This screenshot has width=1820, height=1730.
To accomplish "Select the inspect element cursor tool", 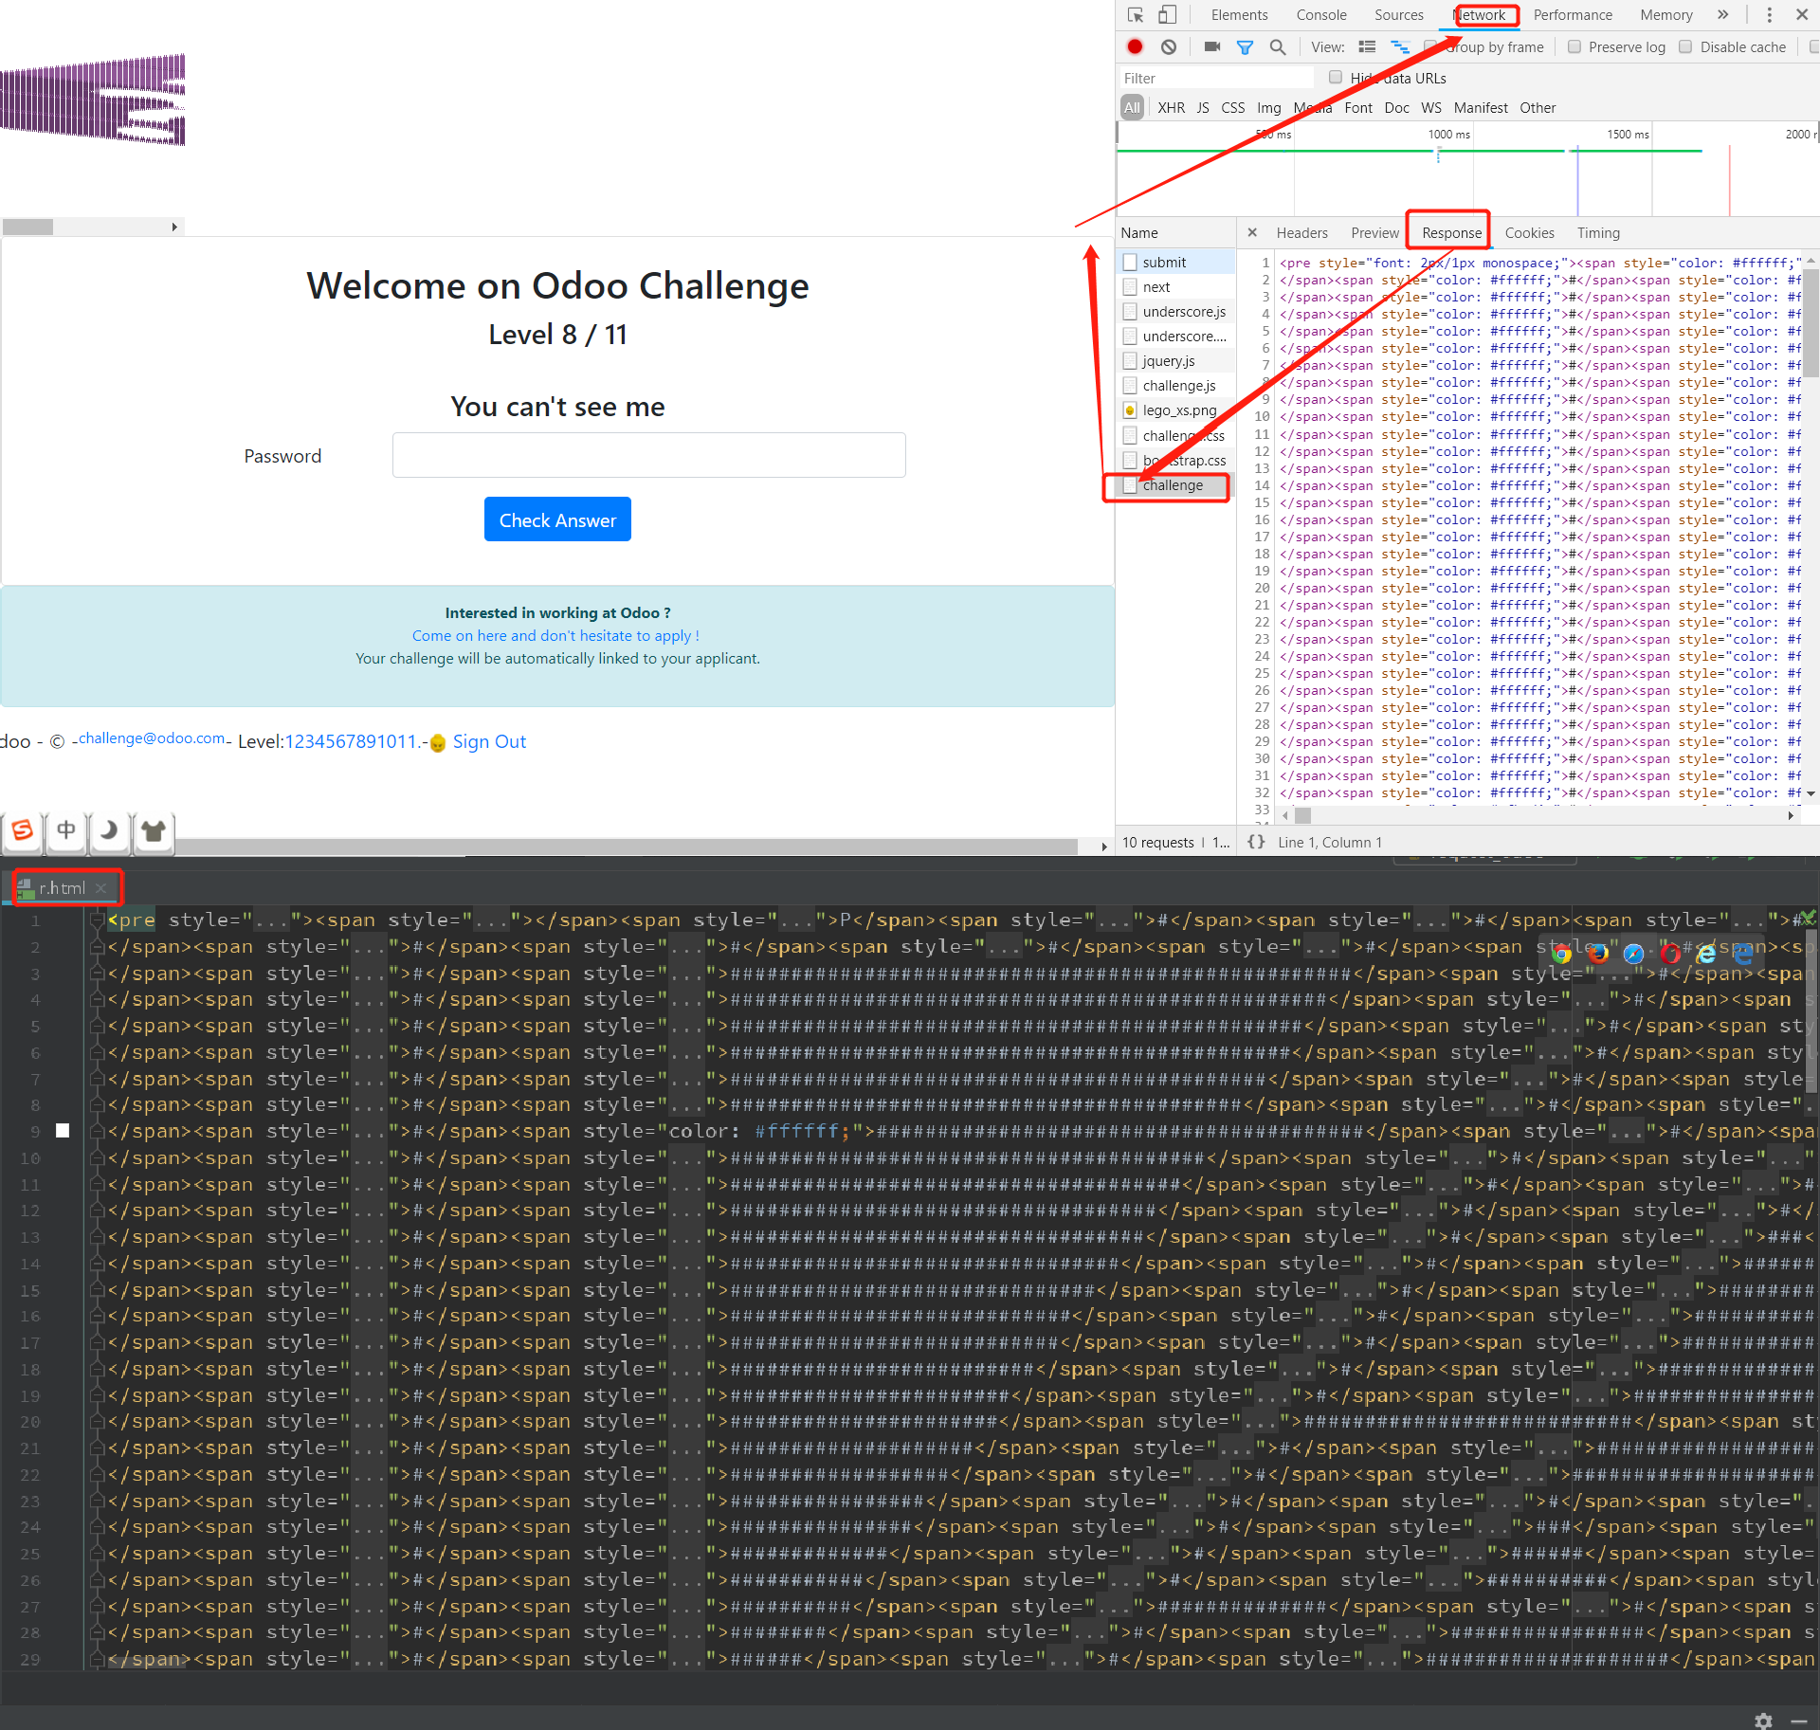I will click(x=1136, y=15).
